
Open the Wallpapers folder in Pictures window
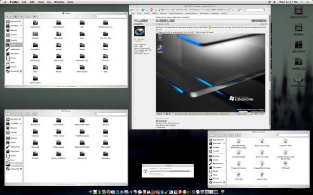tap(106, 154)
